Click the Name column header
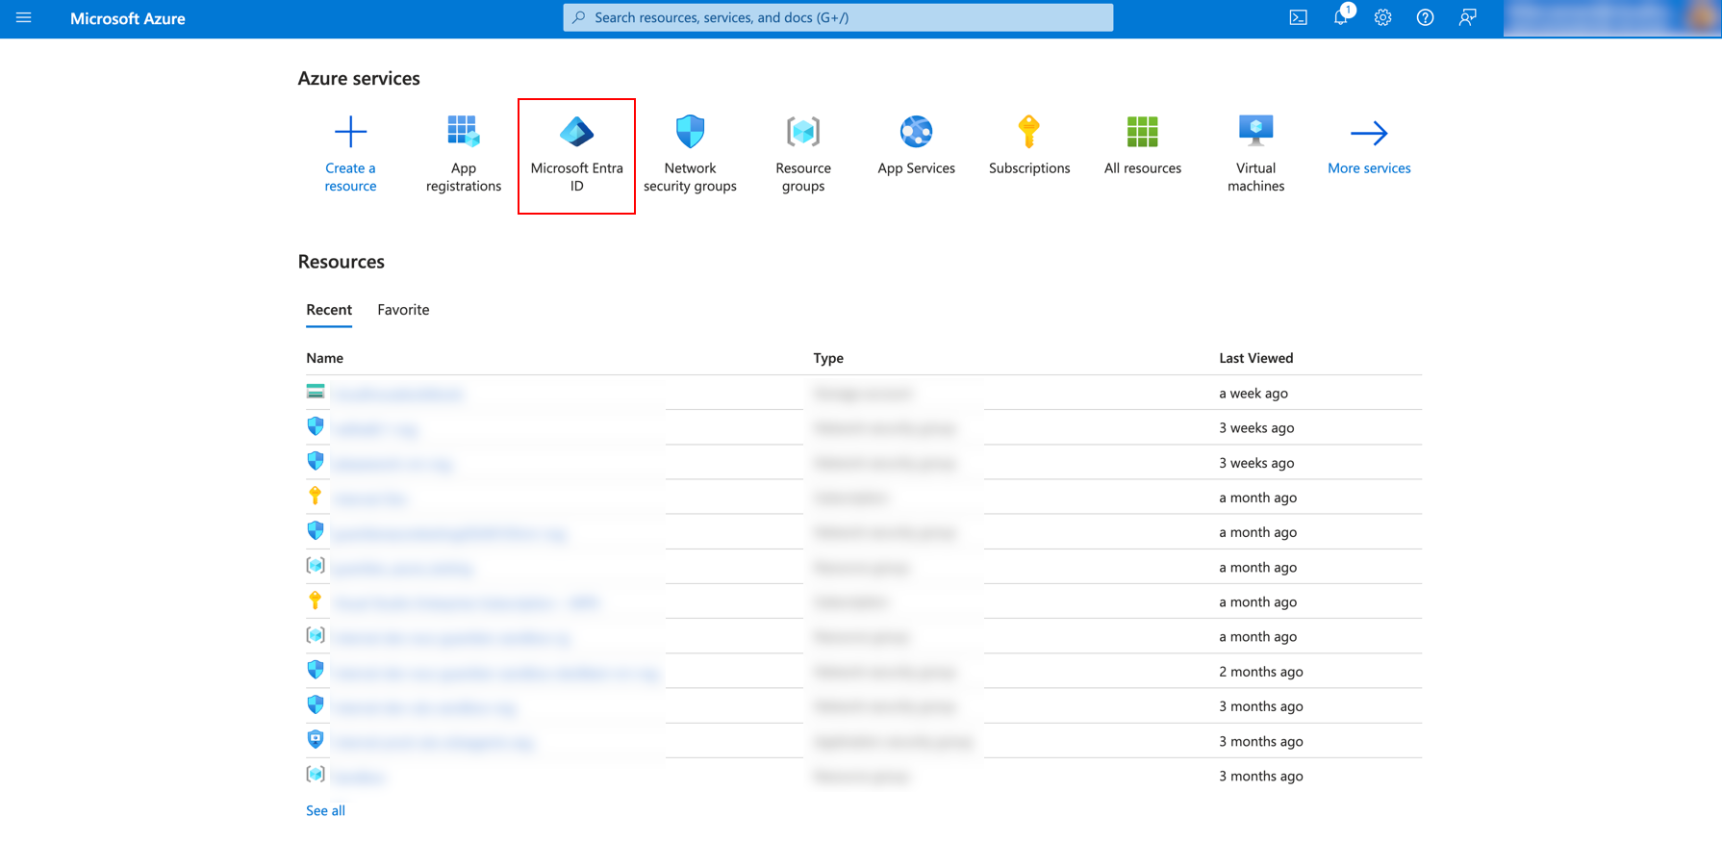Image resolution: width=1722 pixels, height=843 pixels. 324,358
